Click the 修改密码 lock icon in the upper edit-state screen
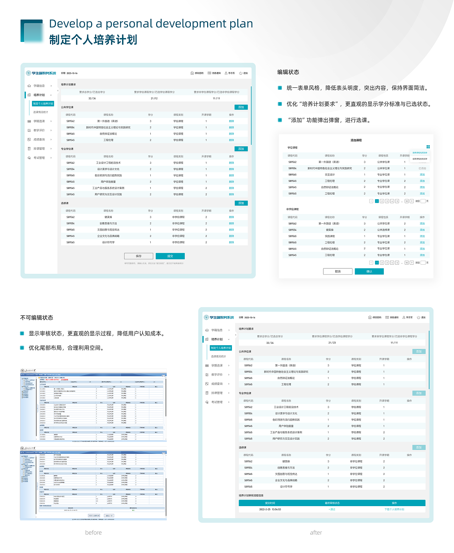 click(x=192, y=73)
